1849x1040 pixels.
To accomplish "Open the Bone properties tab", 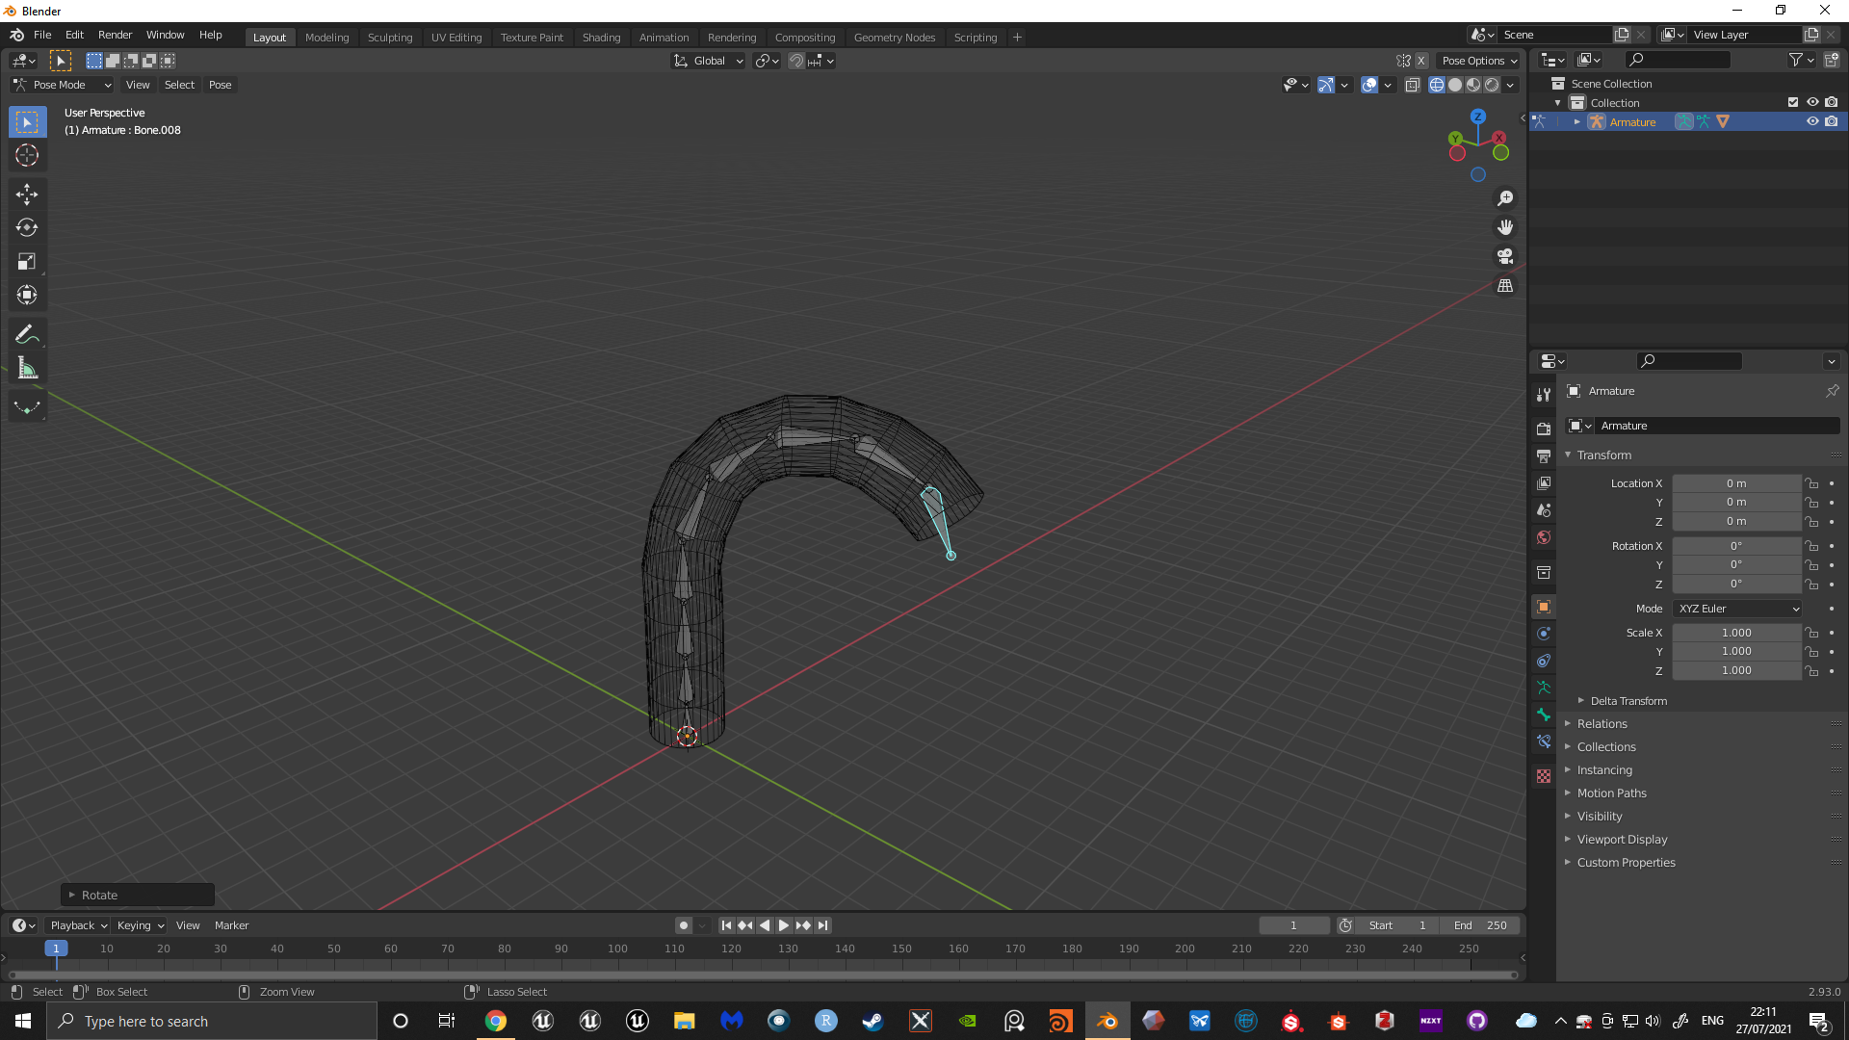I will (1544, 715).
